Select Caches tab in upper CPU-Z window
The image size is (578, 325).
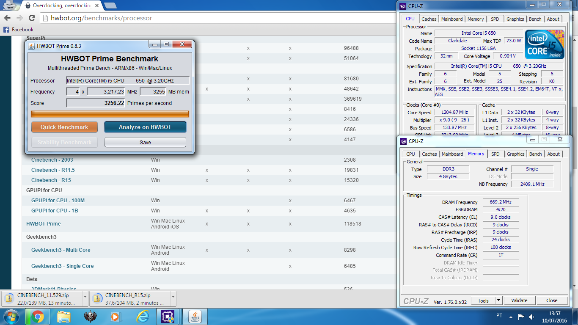coord(429,19)
